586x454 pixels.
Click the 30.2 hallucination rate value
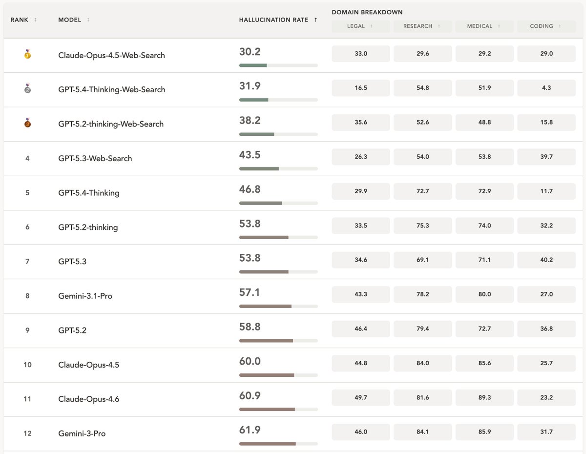pyautogui.click(x=250, y=52)
